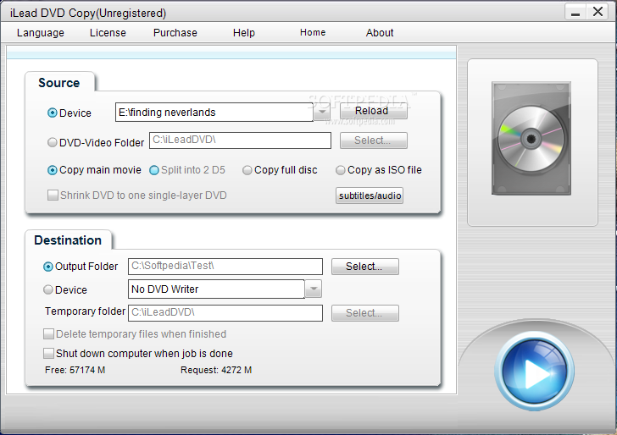
Task: Click the Reload button
Action: point(374,111)
